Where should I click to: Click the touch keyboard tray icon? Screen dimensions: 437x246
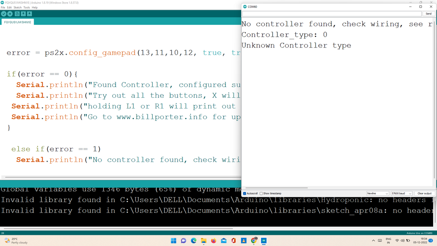point(380,241)
